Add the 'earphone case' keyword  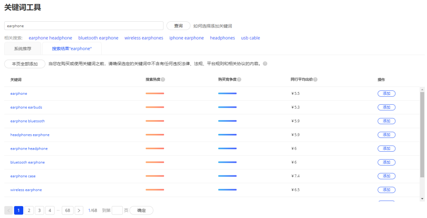[386, 176]
